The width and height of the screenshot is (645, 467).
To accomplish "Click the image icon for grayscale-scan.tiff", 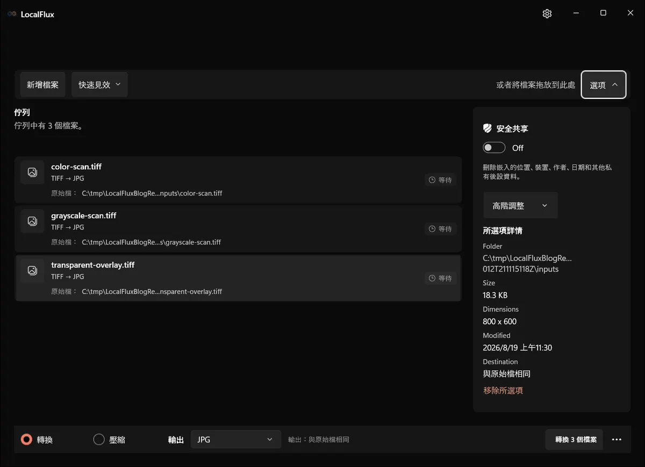I will pyautogui.click(x=32, y=221).
